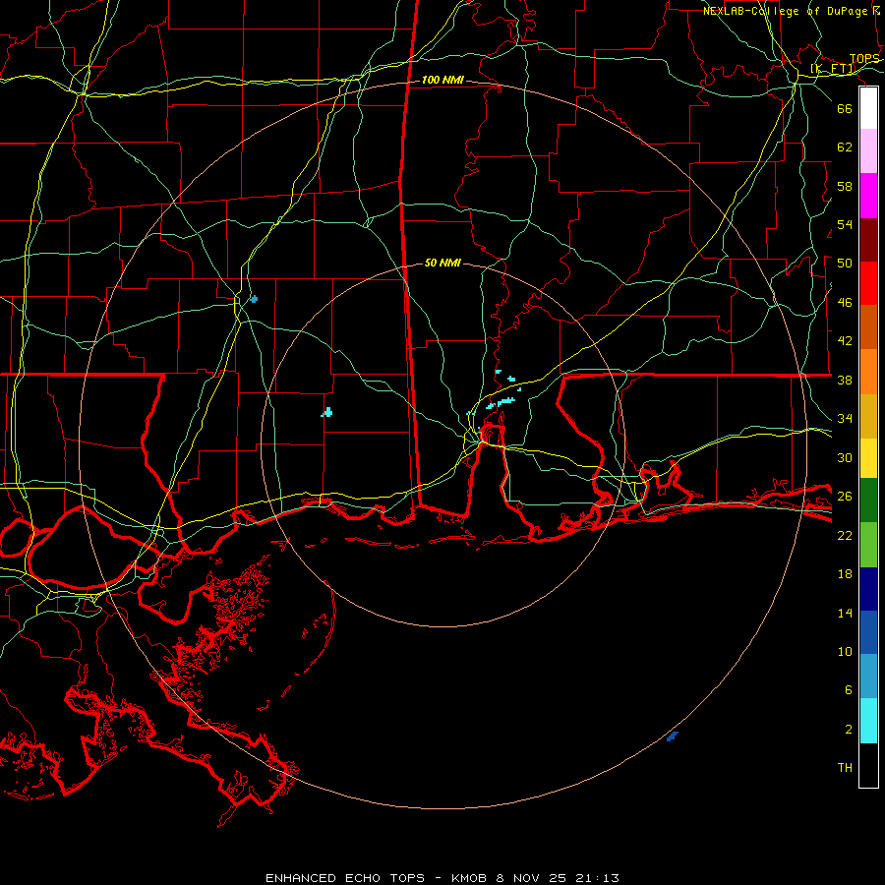Click the "10" legend value
This screenshot has height=885, width=885.
(845, 651)
